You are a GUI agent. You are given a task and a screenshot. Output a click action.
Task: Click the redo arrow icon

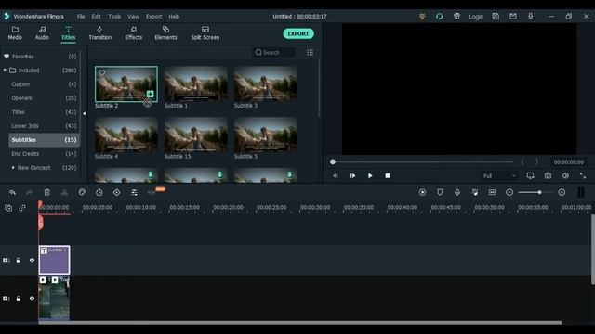(x=29, y=192)
